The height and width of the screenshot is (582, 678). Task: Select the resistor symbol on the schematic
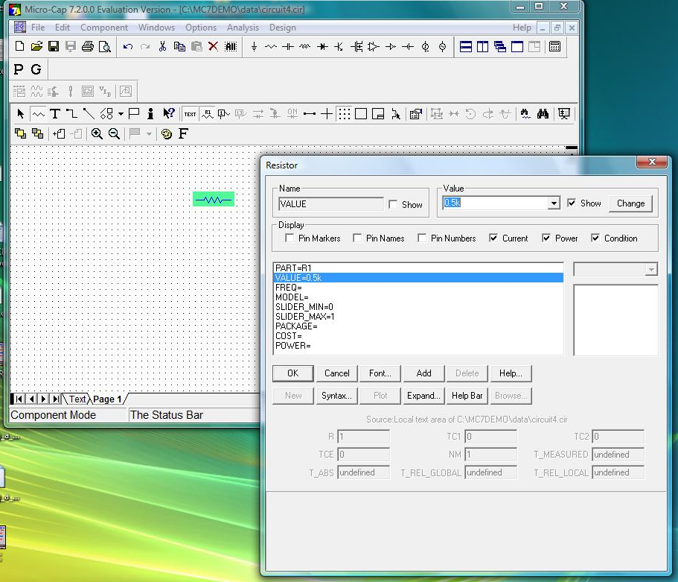(214, 199)
